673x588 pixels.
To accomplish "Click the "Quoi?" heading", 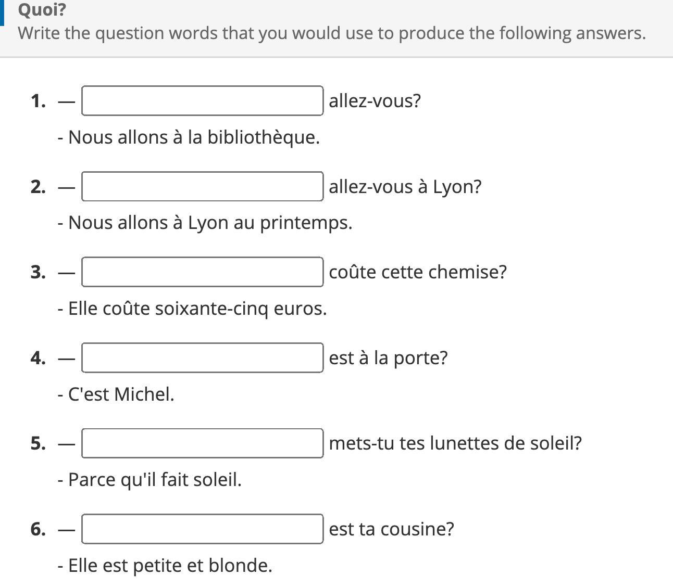I will [x=42, y=9].
